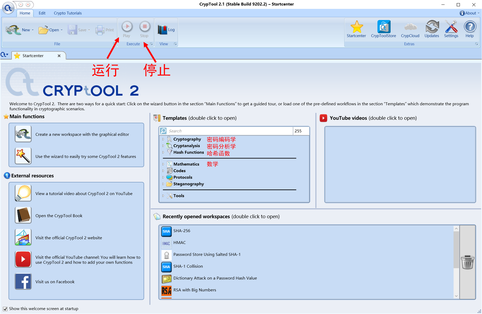
Task: Open the Save button dropdown arrow
Action: 89,30
